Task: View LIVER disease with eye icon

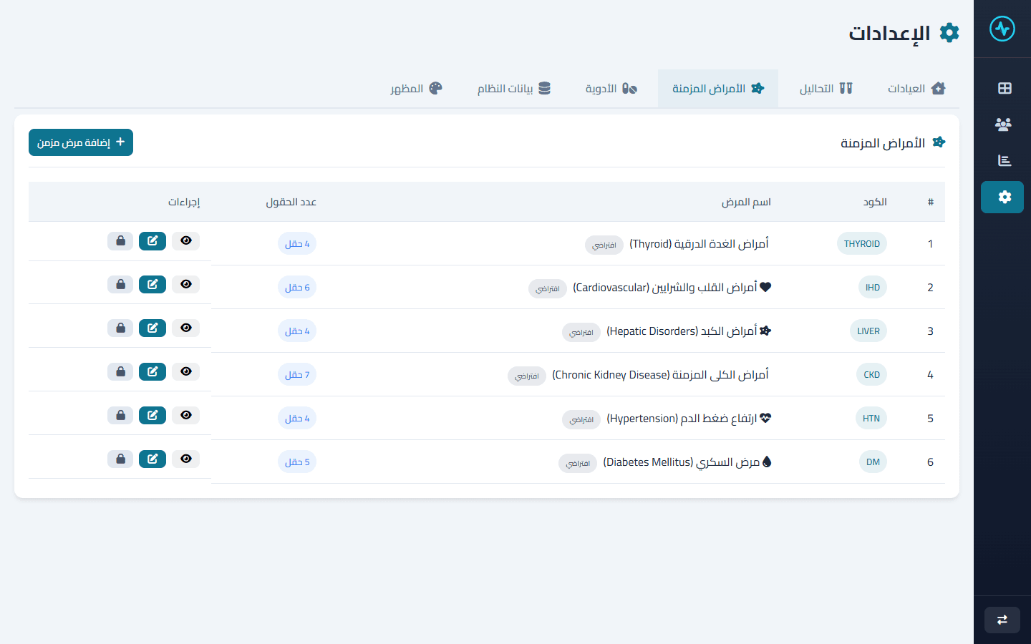Action: click(186, 328)
